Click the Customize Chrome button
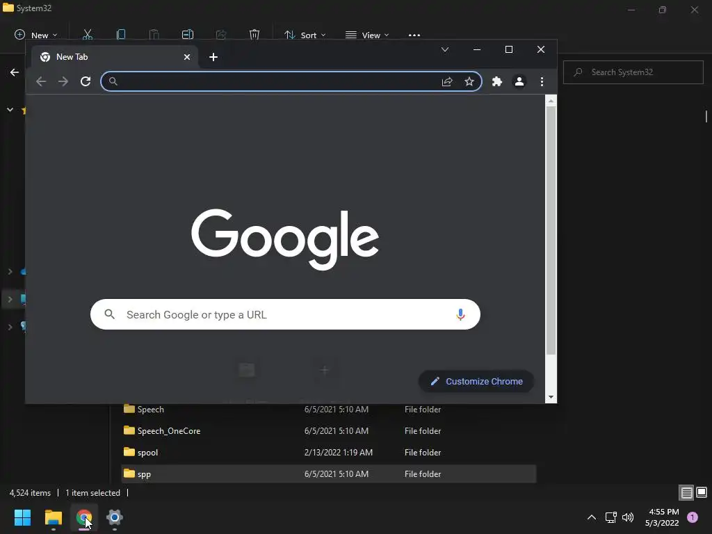Screen dimensions: 712x534 (x=476, y=382)
